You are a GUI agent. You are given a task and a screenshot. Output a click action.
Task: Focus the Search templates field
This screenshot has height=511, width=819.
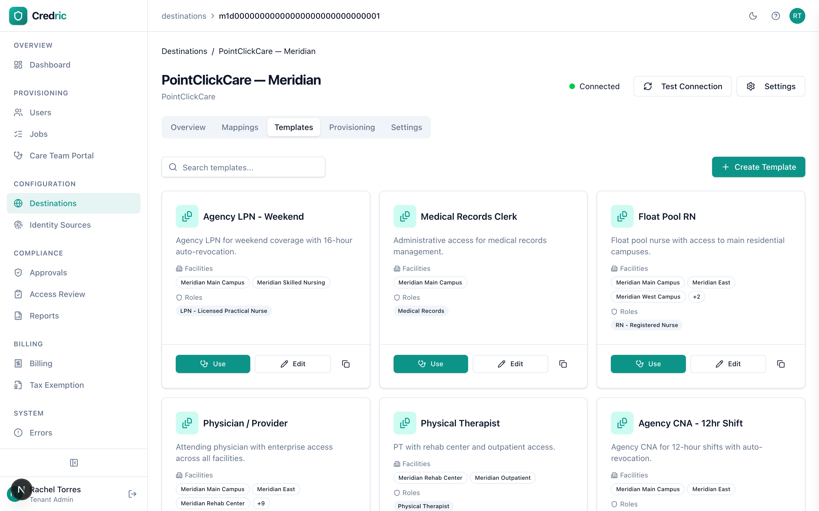click(x=243, y=167)
